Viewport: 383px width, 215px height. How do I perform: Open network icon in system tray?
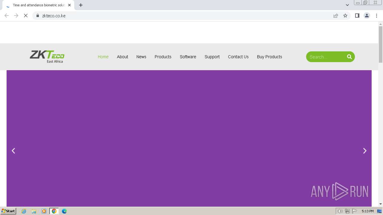point(347,211)
